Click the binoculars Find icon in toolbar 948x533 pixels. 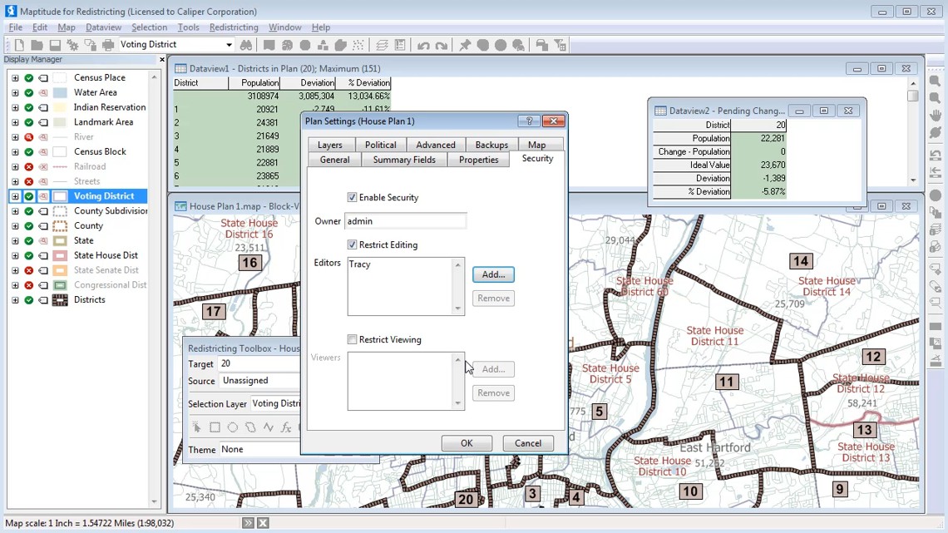[x=245, y=45]
